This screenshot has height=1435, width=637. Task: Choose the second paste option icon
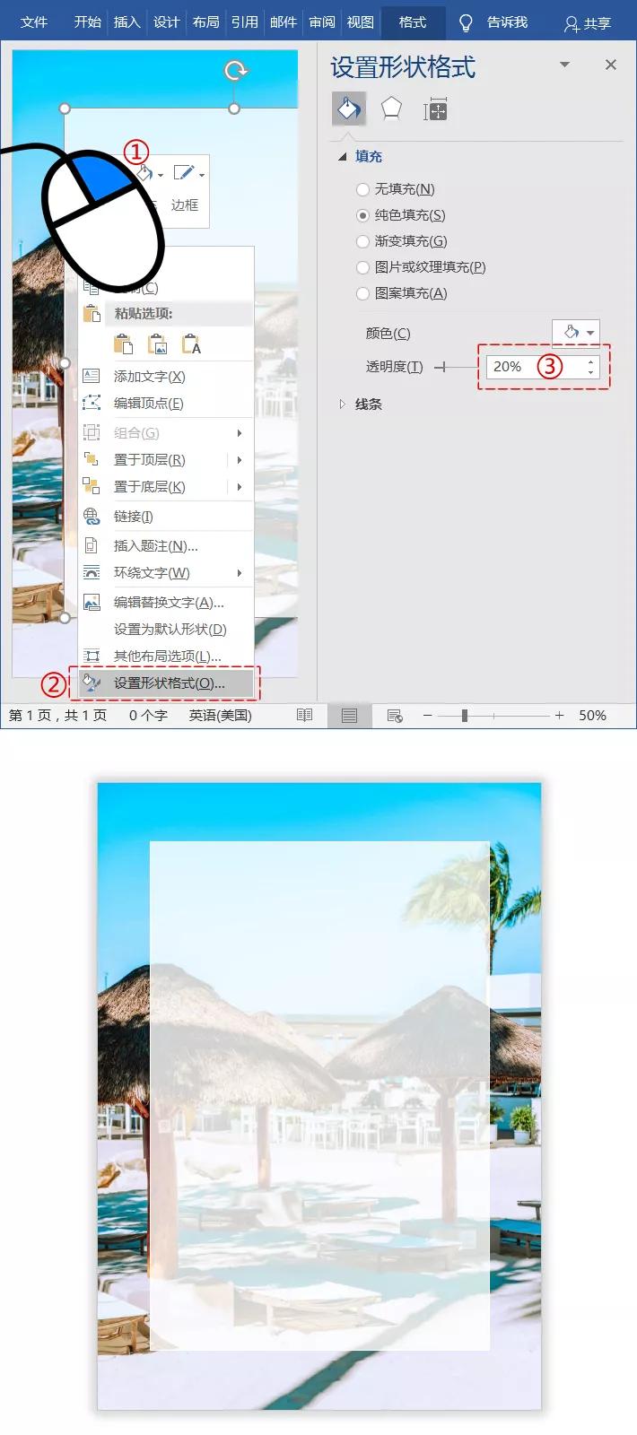click(158, 344)
